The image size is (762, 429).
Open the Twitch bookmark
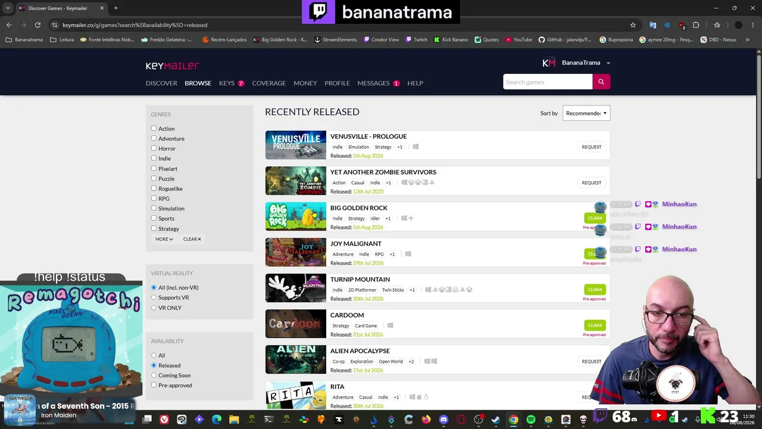(x=417, y=40)
